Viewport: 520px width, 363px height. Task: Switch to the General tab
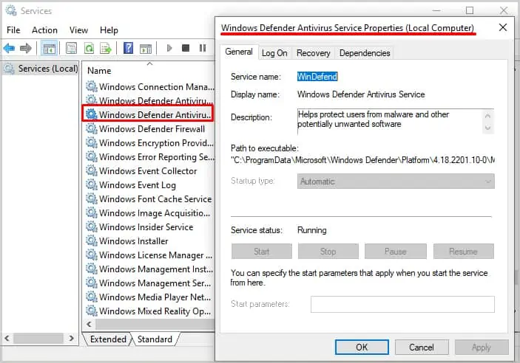point(239,52)
